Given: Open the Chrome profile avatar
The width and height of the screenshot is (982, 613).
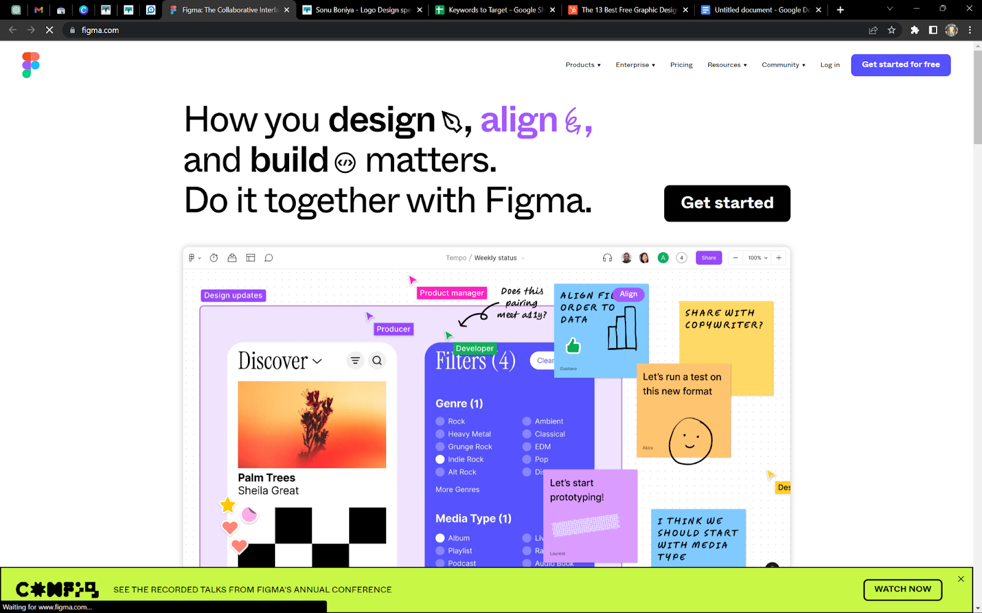Looking at the screenshot, I should coord(951,30).
